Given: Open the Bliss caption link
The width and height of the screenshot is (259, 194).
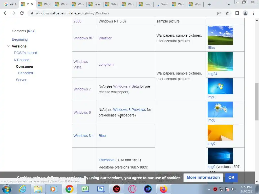Looking at the screenshot, I should (211, 47).
